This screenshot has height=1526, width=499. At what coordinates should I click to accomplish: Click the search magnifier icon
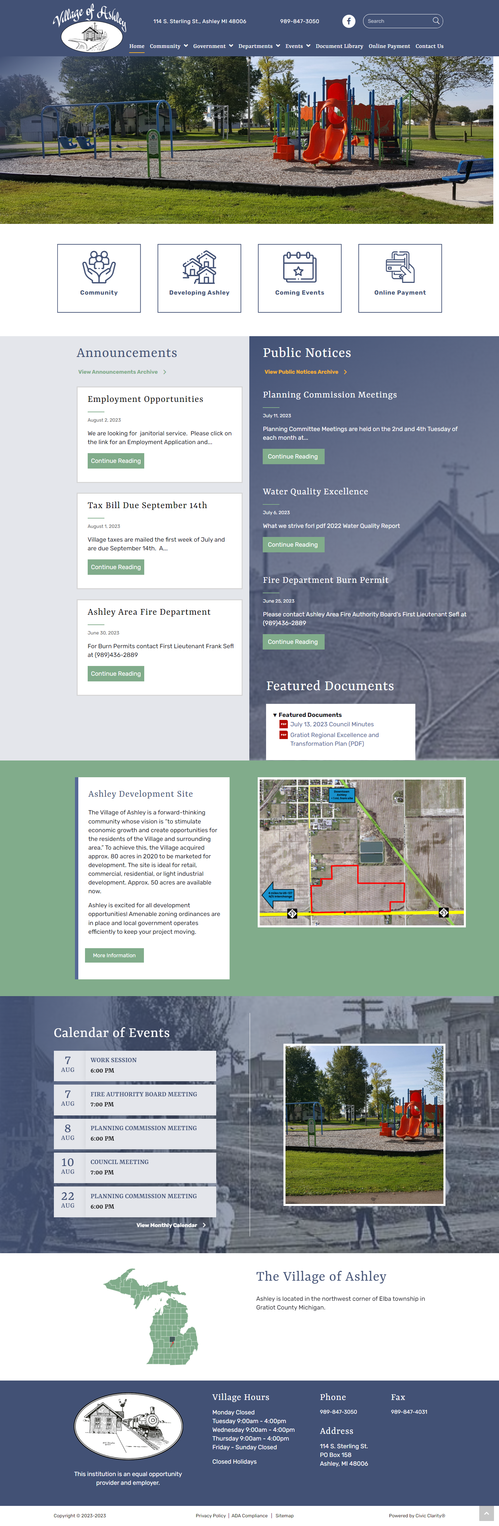tap(436, 21)
